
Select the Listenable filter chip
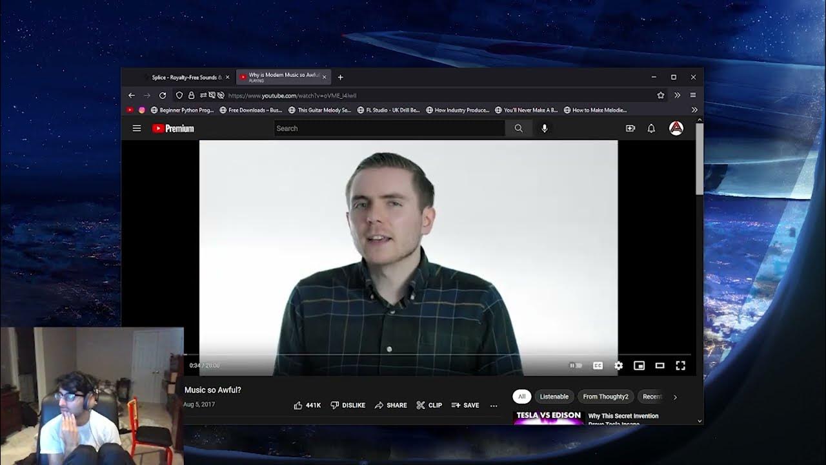(554, 397)
